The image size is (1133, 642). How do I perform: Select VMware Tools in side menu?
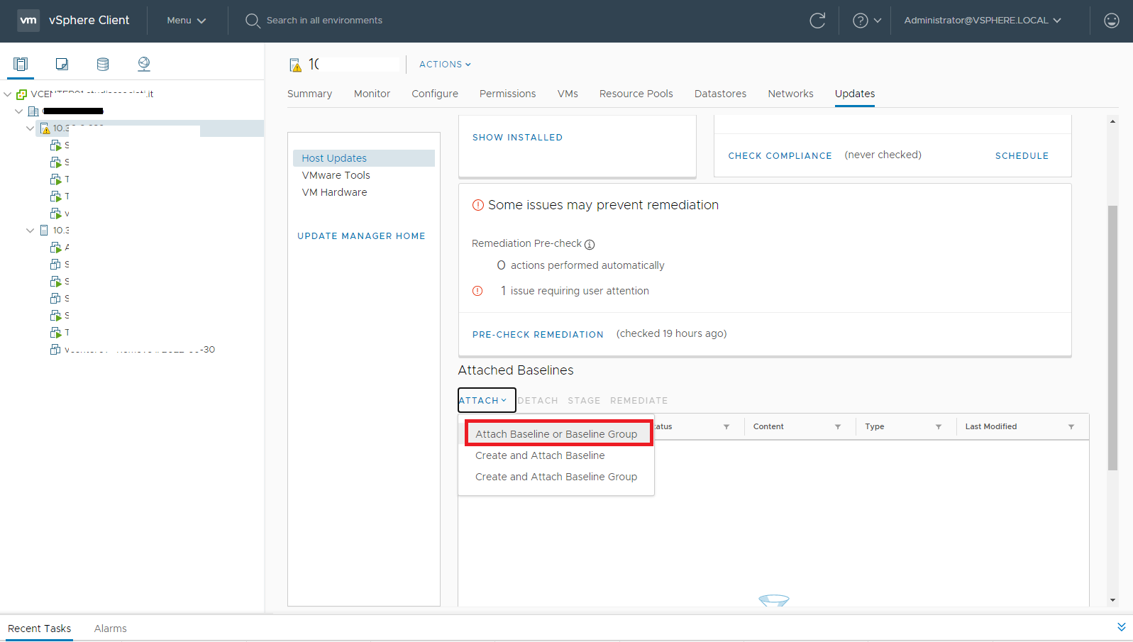[336, 175]
